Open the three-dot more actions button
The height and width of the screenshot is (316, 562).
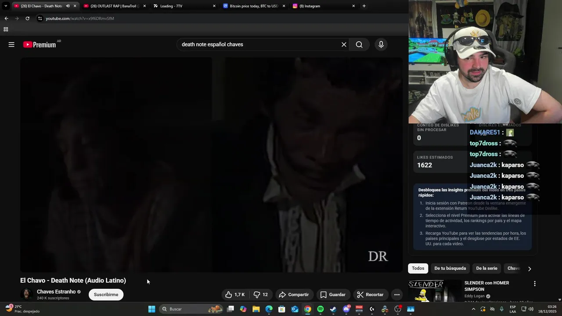click(396, 294)
